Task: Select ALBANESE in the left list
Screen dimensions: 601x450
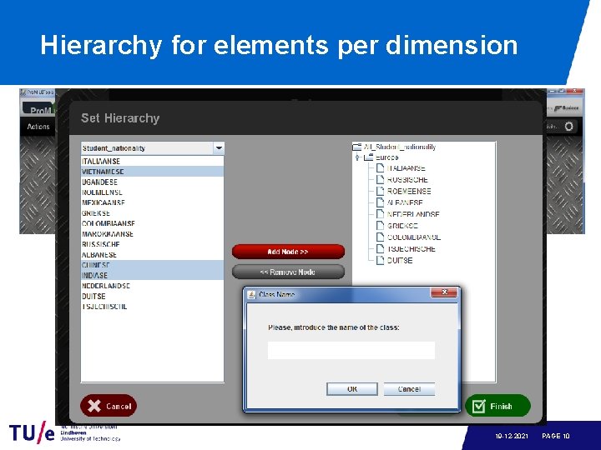Action: click(152, 255)
